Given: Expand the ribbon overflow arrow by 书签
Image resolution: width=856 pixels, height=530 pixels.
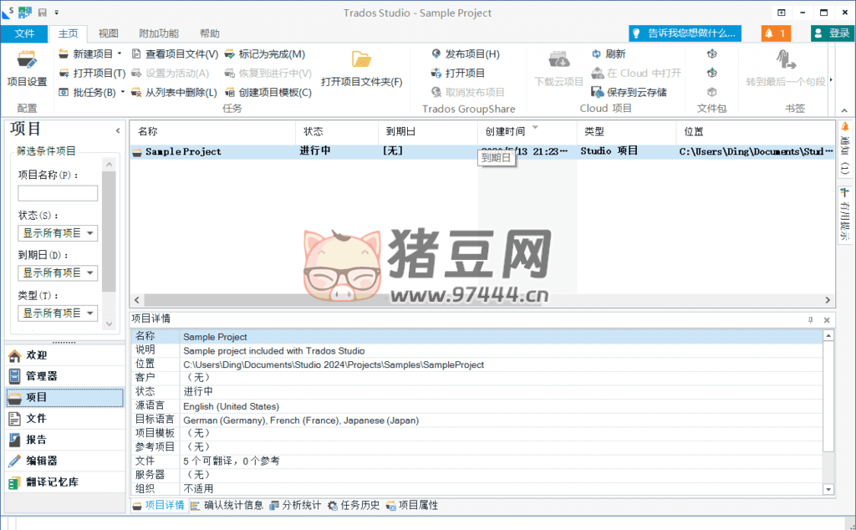Looking at the screenshot, I should pyautogui.click(x=831, y=79).
